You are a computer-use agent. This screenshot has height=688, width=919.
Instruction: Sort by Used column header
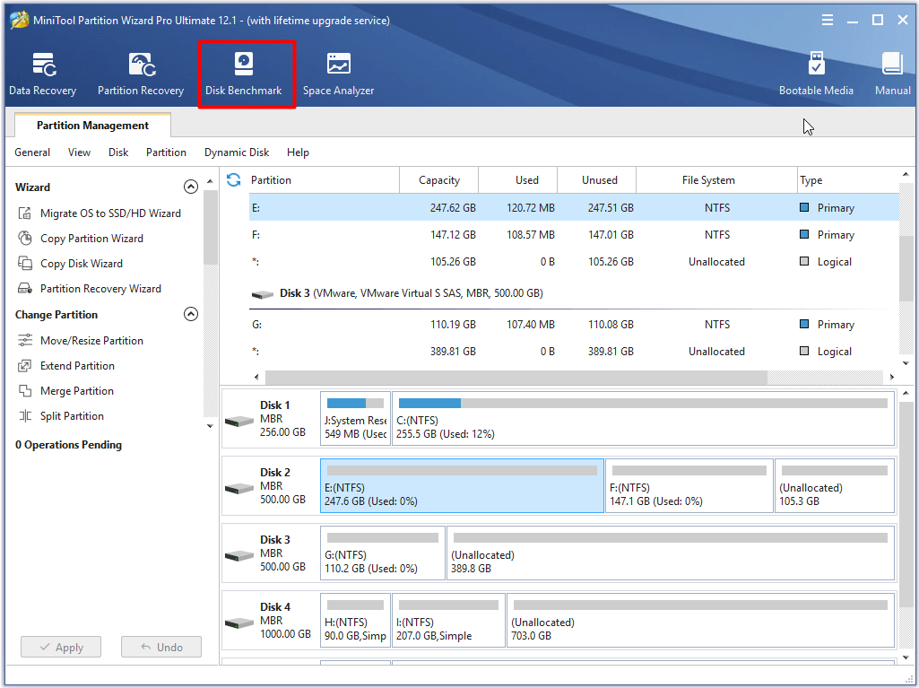coord(518,180)
